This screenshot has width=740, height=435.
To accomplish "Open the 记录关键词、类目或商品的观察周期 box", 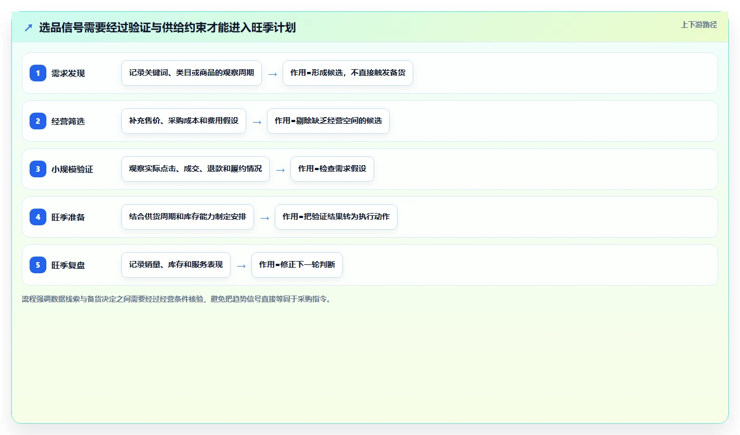I will 192,73.
